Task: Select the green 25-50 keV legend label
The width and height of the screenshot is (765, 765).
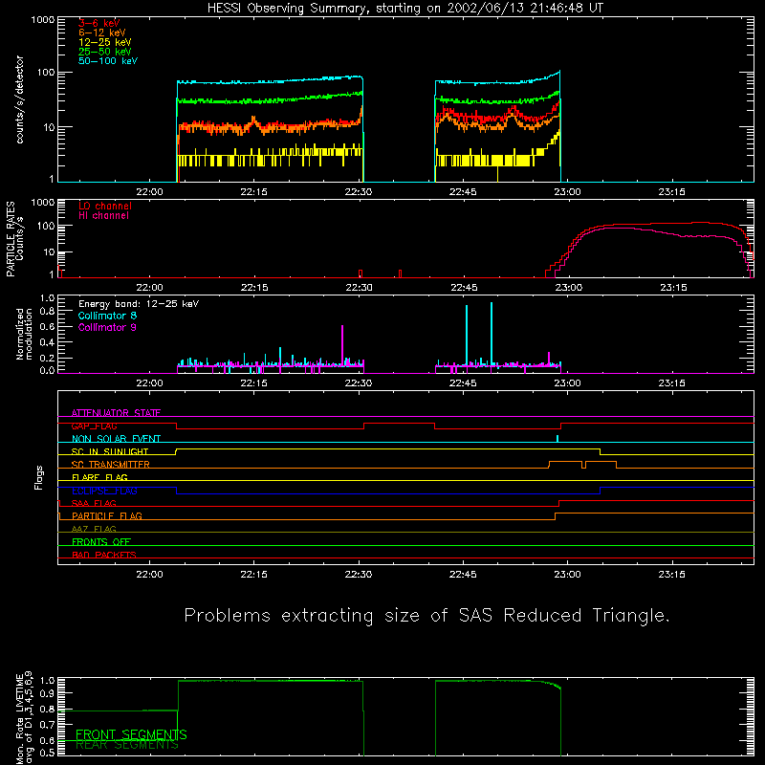Action: pyautogui.click(x=105, y=52)
